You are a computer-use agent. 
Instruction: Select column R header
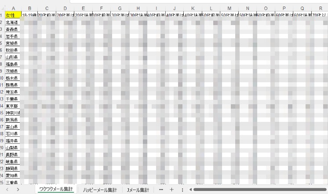tap(320, 8)
